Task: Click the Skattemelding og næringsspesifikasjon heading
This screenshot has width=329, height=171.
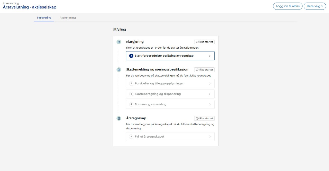Action: (157, 69)
